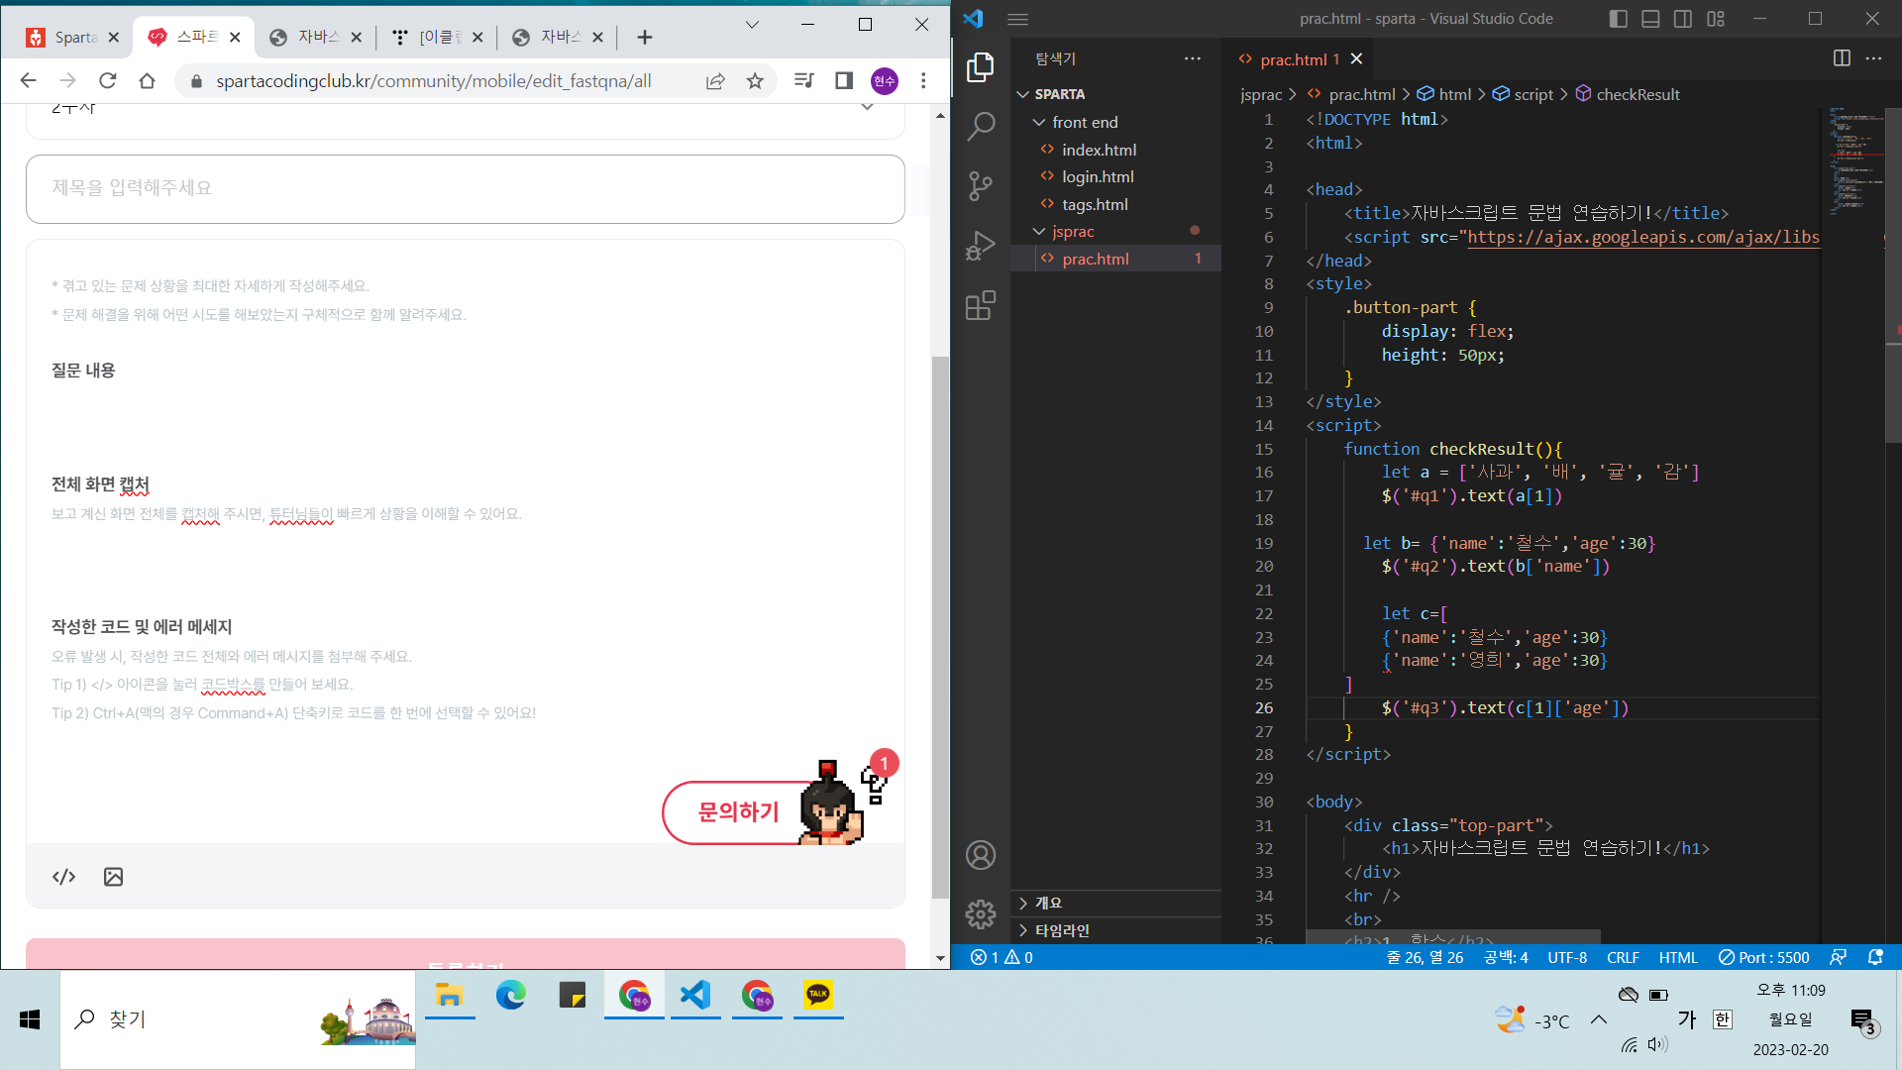Click Customize Layout icon in VS Code
The width and height of the screenshot is (1902, 1070).
point(1716,19)
